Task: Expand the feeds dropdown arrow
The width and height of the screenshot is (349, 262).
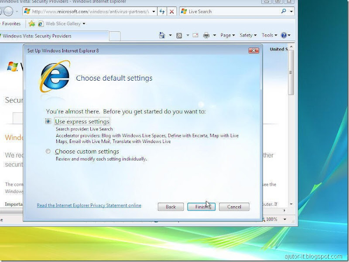Action: coord(188,35)
